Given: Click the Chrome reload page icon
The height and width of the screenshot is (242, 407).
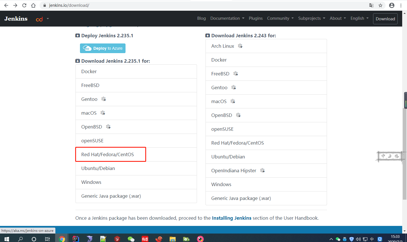Looking at the screenshot, I should pos(24,5).
